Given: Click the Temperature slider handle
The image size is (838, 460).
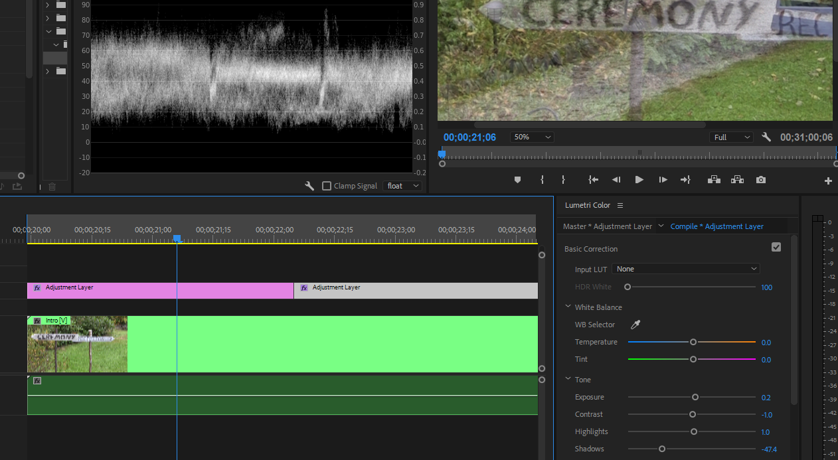Looking at the screenshot, I should (693, 342).
